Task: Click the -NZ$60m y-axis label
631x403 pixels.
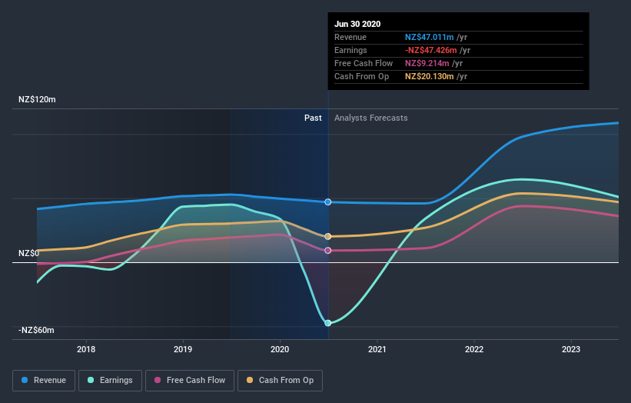Action: (36, 330)
